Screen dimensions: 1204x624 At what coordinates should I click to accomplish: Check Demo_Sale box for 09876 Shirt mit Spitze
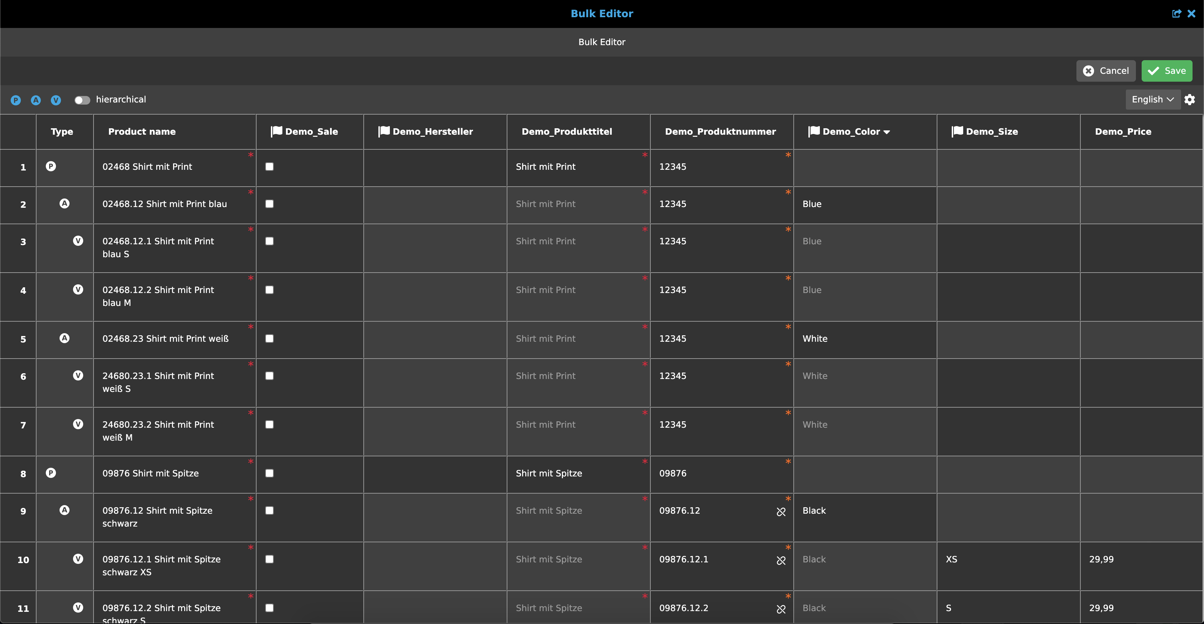[x=269, y=473]
